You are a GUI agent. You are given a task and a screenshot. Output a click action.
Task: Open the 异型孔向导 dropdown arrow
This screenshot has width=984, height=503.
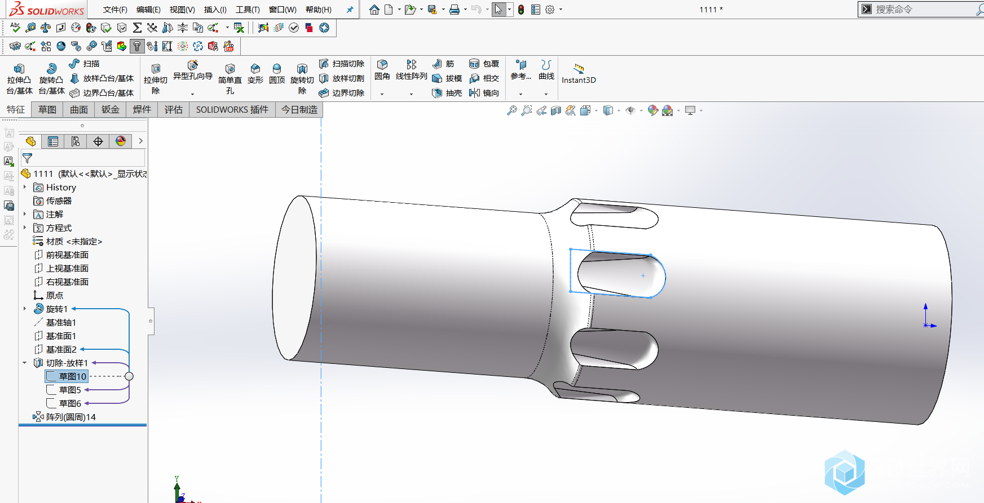tap(193, 94)
